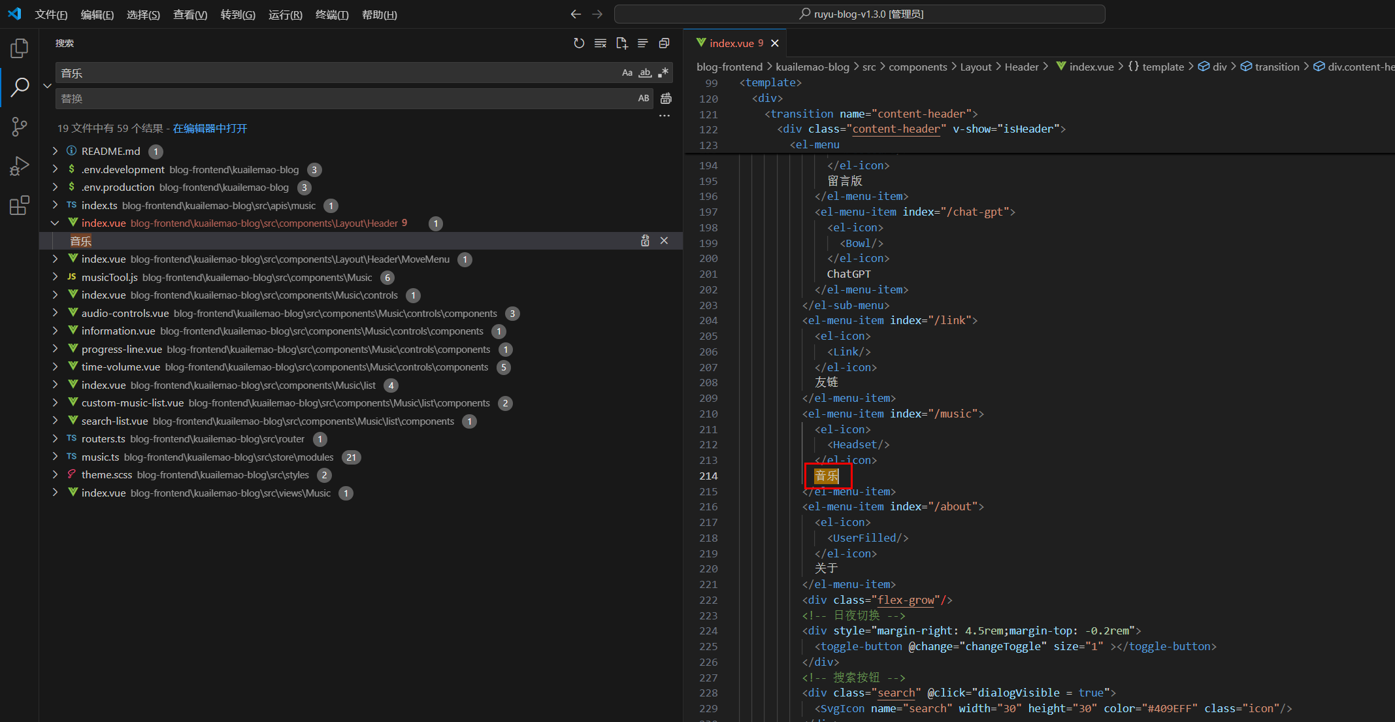Expand theme.scss search results
This screenshot has width=1395, height=722.
coord(55,474)
